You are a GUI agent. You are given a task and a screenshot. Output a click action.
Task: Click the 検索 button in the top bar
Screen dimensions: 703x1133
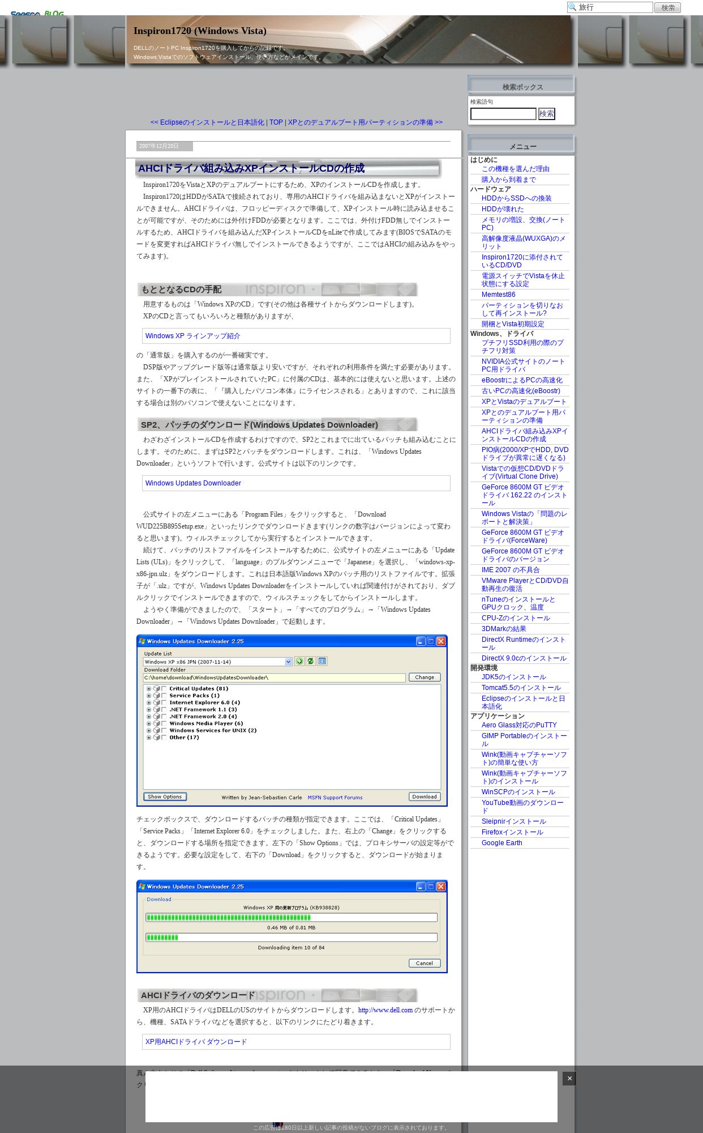point(668,7)
